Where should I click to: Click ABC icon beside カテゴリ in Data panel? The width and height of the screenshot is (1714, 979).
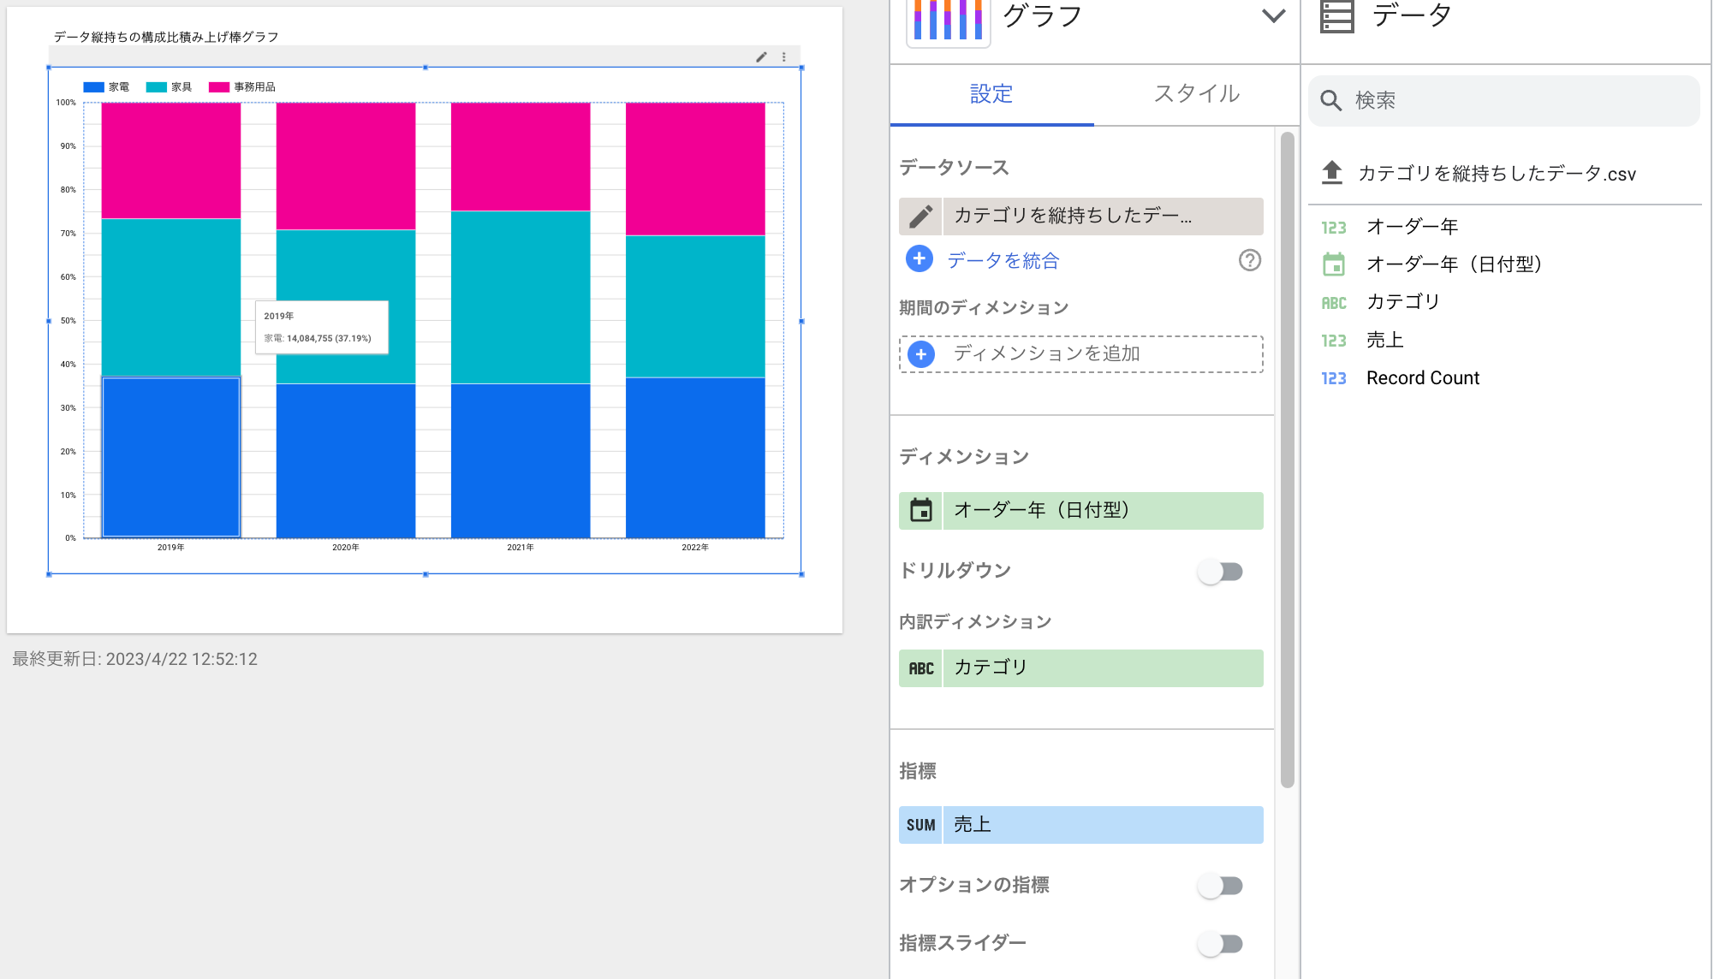pos(1333,303)
